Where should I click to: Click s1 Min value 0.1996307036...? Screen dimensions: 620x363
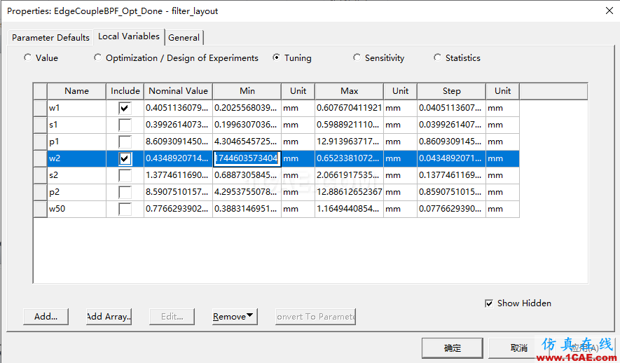point(247,125)
